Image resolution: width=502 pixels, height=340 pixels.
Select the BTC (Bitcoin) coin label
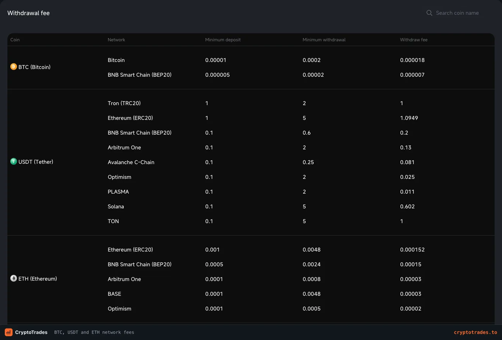tap(34, 67)
